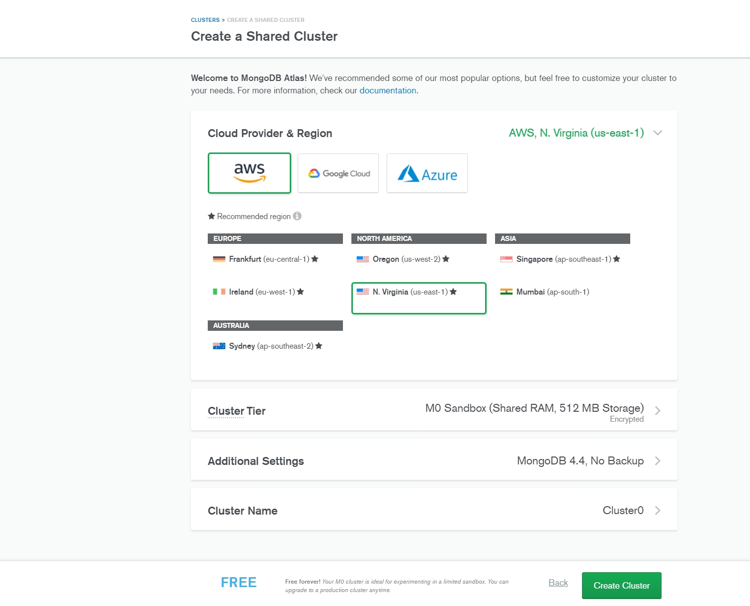Collapse the Cloud Provider & Region section chevron
This screenshot has height=606, width=750.
(x=658, y=133)
